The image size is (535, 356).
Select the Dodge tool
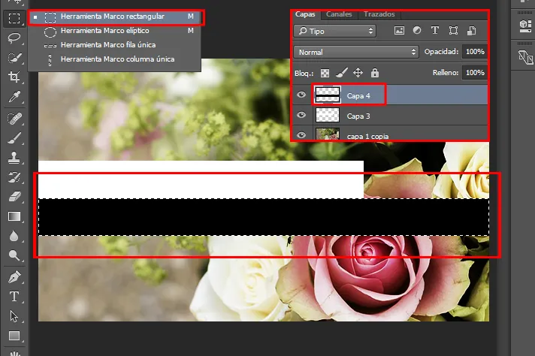pyautogui.click(x=14, y=255)
